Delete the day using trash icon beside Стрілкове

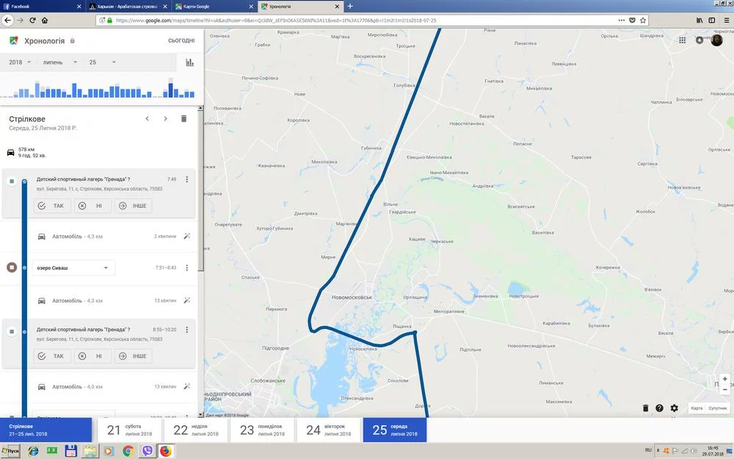[x=183, y=119]
